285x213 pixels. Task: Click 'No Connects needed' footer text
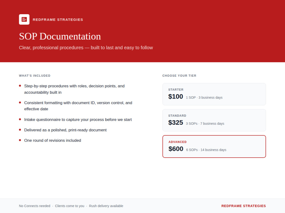[34, 206]
